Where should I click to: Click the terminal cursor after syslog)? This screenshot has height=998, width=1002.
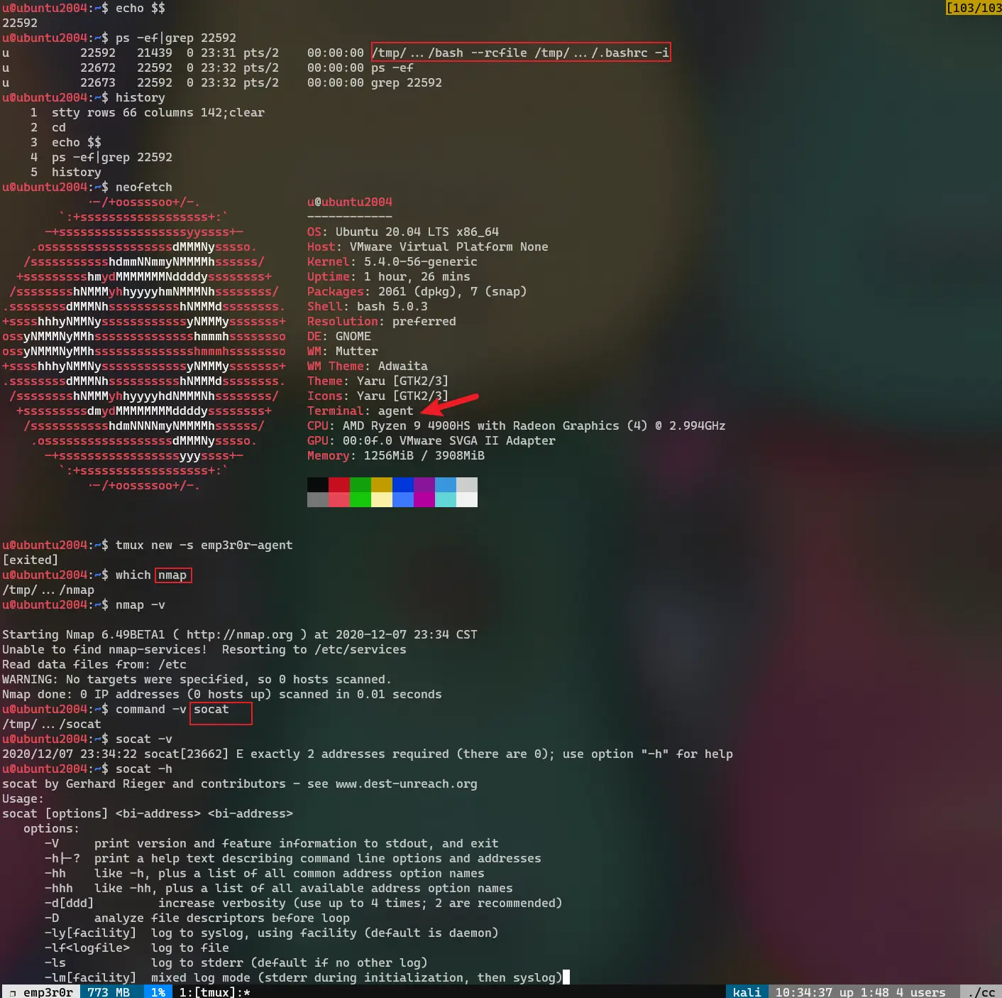click(566, 977)
